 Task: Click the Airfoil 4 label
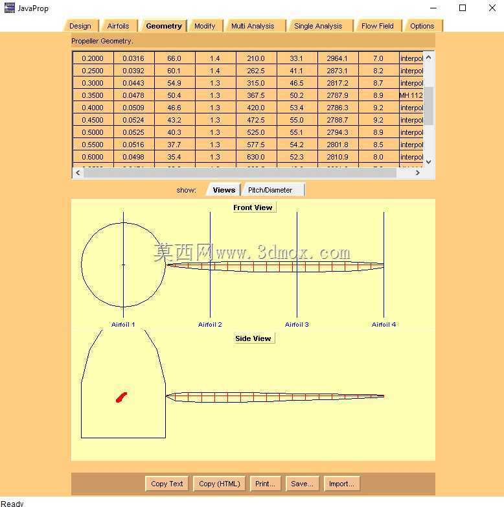coord(384,324)
